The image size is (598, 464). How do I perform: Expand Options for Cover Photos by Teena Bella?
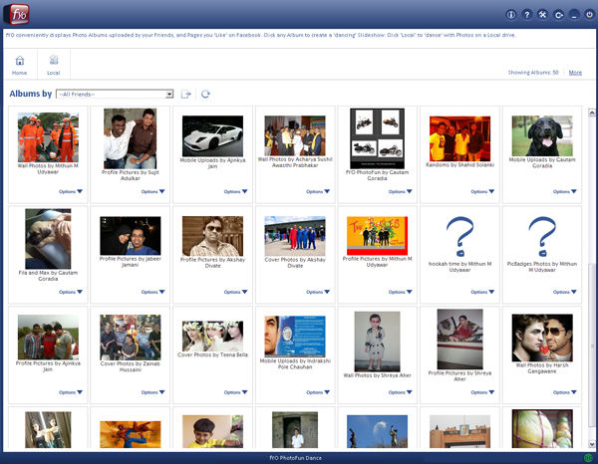(x=235, y=392)
